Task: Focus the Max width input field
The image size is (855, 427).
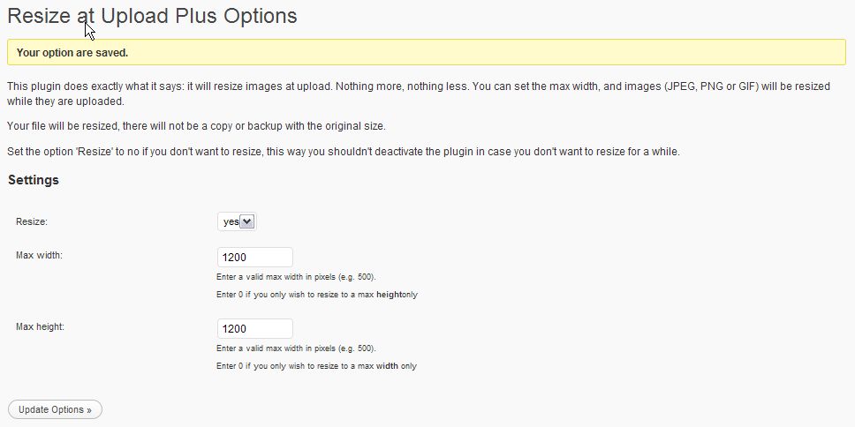Action: (254, 257)
